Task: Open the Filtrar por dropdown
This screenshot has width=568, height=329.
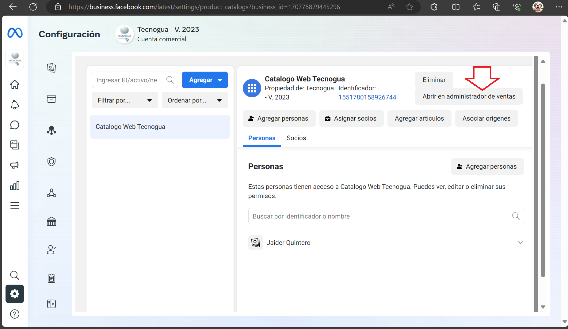Action: point(125,100)
